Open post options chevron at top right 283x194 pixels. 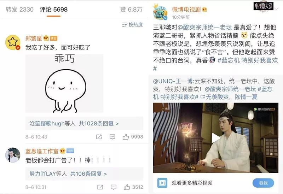[276, 9]
